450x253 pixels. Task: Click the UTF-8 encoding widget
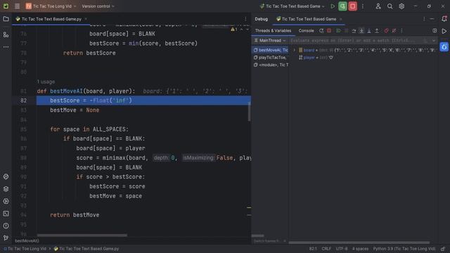342,249
